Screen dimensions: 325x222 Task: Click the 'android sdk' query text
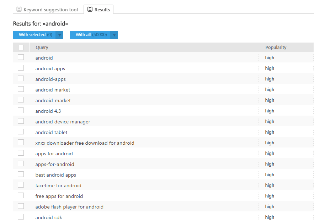49,218
